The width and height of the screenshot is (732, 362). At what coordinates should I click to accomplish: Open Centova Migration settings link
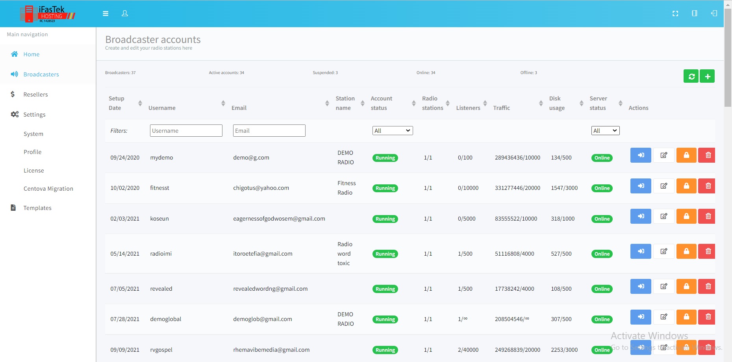(x=48, y=189)
